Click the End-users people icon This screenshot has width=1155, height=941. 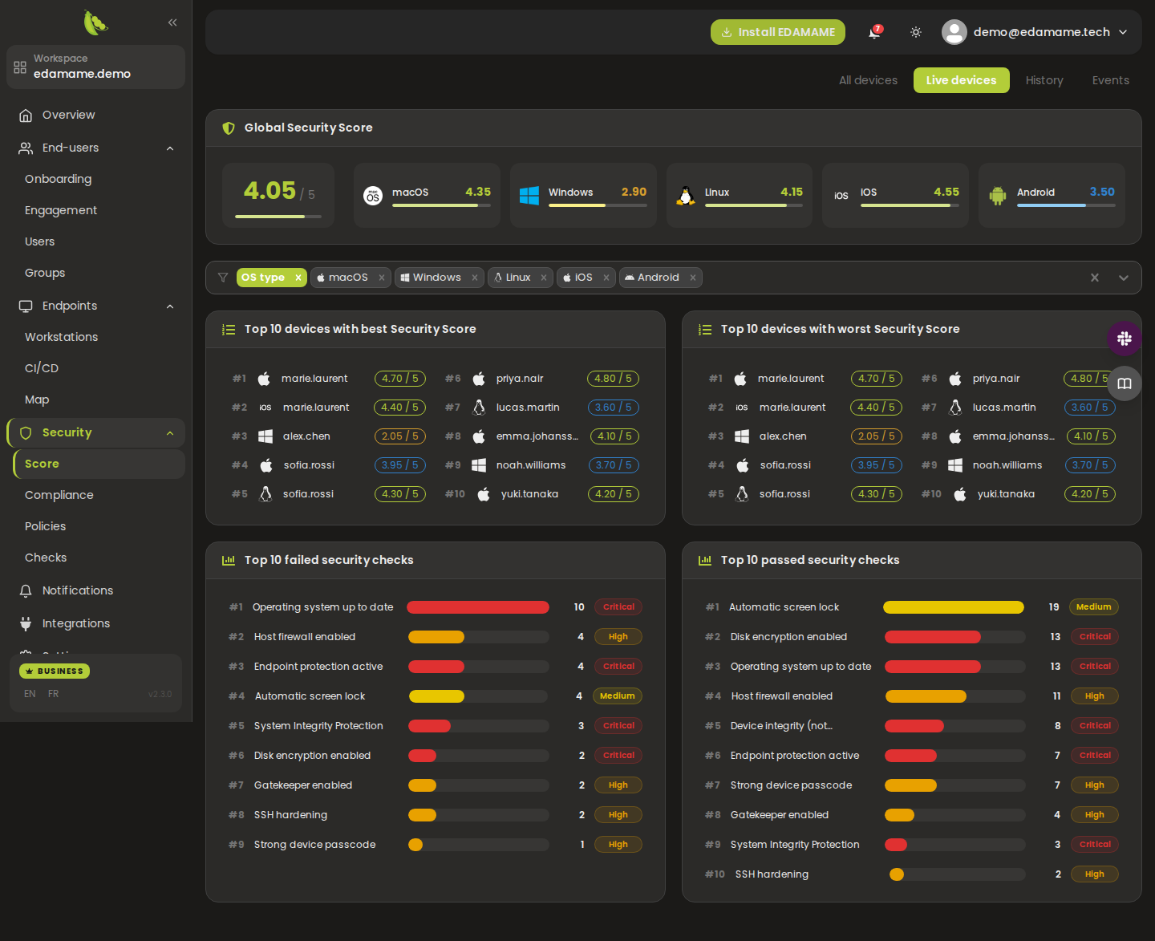pos(26,148)
